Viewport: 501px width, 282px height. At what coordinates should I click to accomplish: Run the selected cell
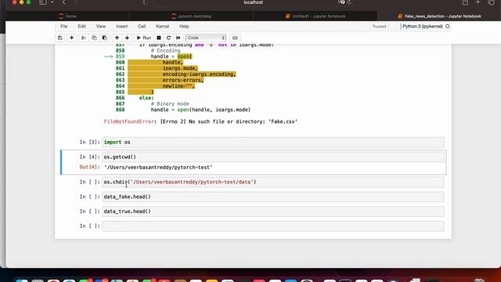point(144,38)
